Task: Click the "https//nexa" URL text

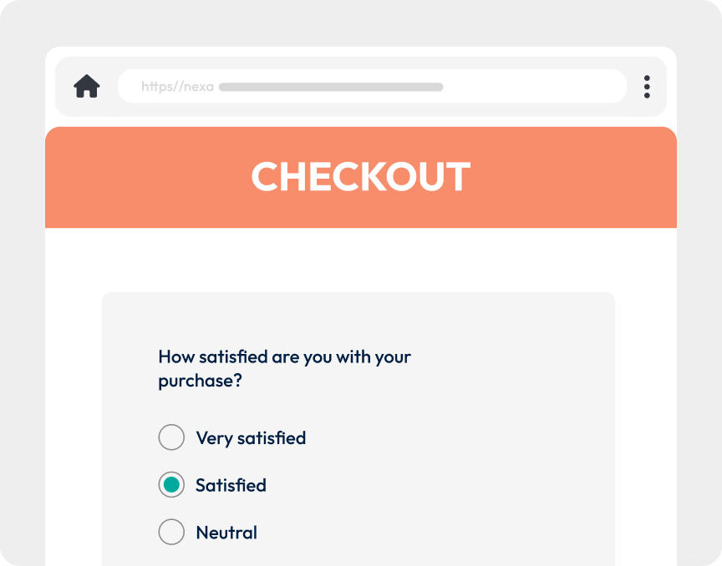Action: point(177,87)
